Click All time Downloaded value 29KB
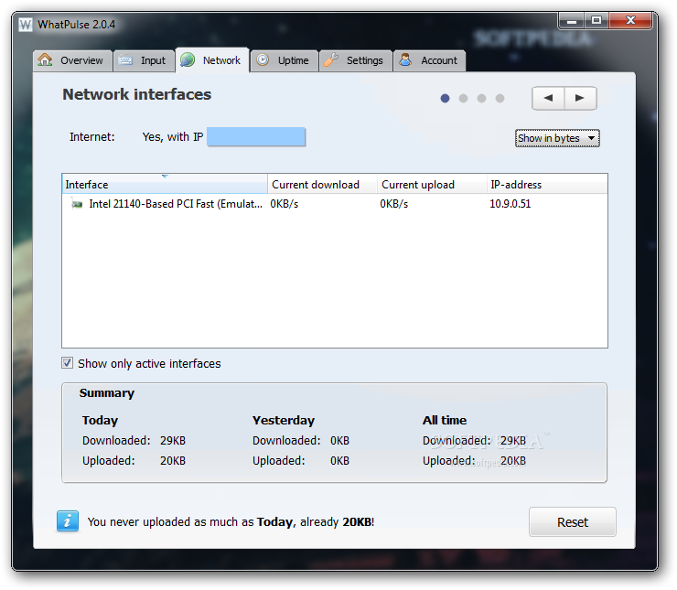 tap(513, 441)
